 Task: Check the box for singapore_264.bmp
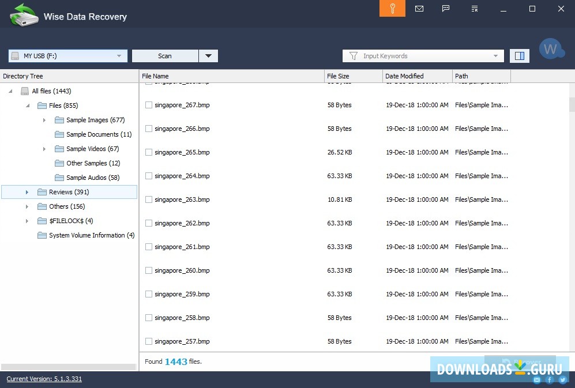click(149, 176)
